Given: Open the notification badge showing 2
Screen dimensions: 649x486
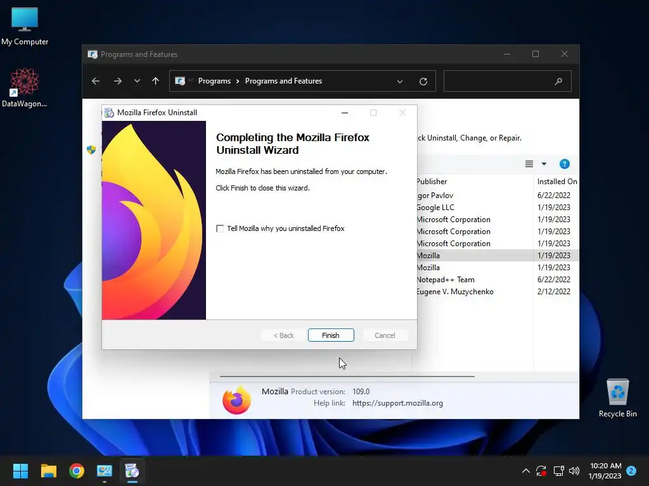Looking at the screenshot, I should [631, 471].
